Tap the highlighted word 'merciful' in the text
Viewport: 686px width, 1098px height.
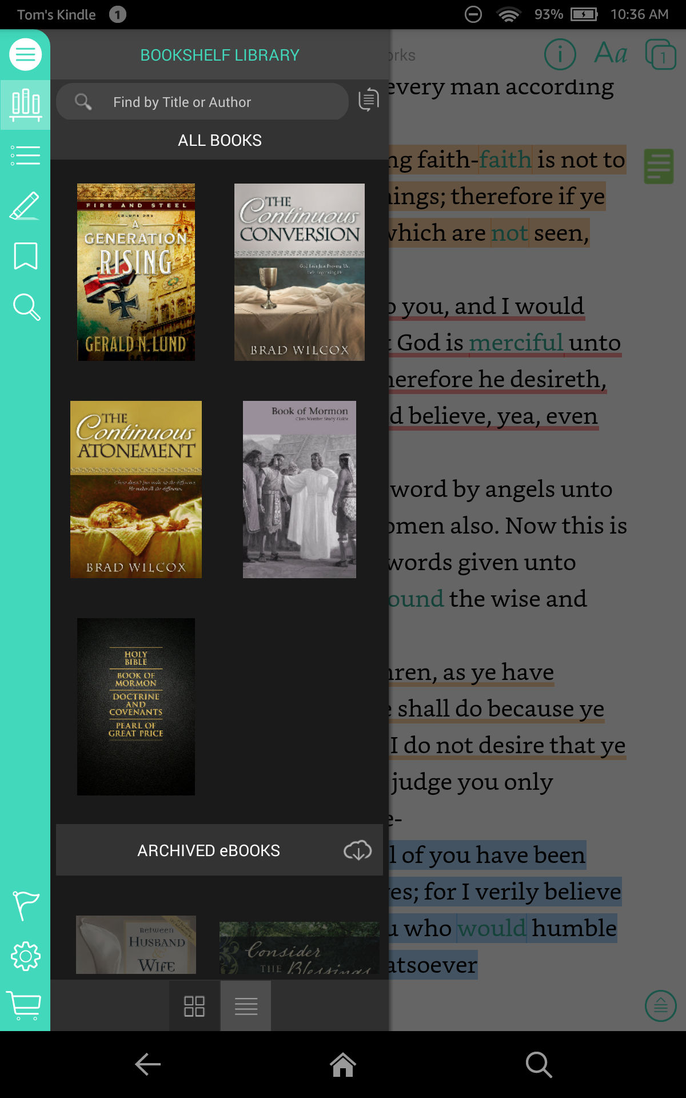(516, 343)
